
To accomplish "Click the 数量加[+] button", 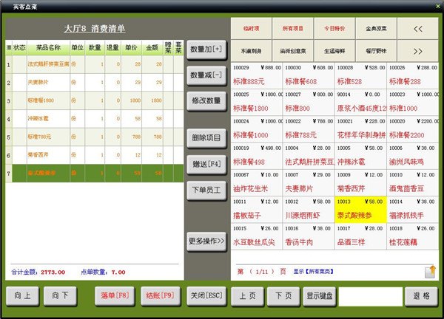I will (x=206, y=49).
